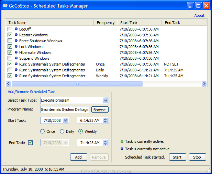Click the status dot beside Restart Windows
Screen dimensions: 212x174
click(x=16, y=35)
